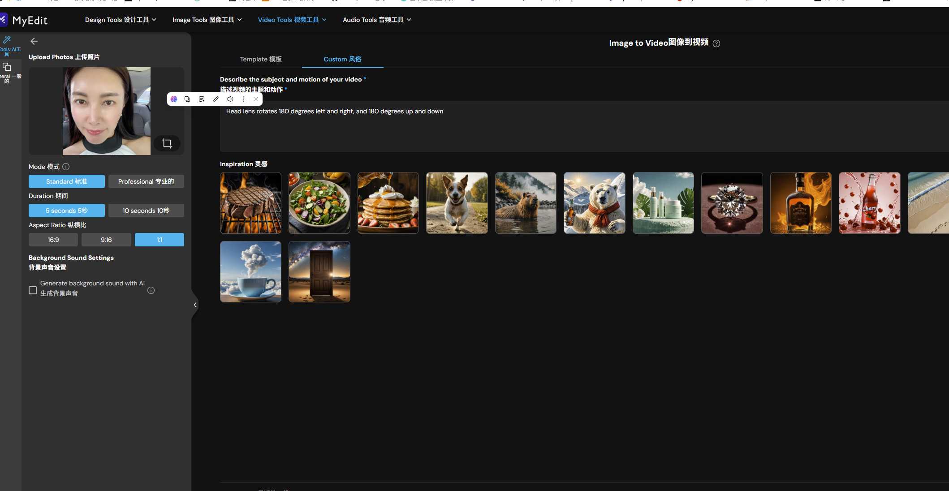Open Image to Video help icon
Screen dimensions: 949x491
[x=716, y=43]
